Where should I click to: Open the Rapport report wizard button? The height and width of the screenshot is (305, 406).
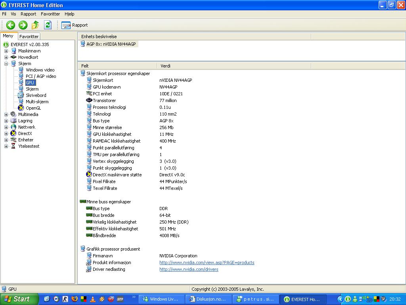pos(75,25)
